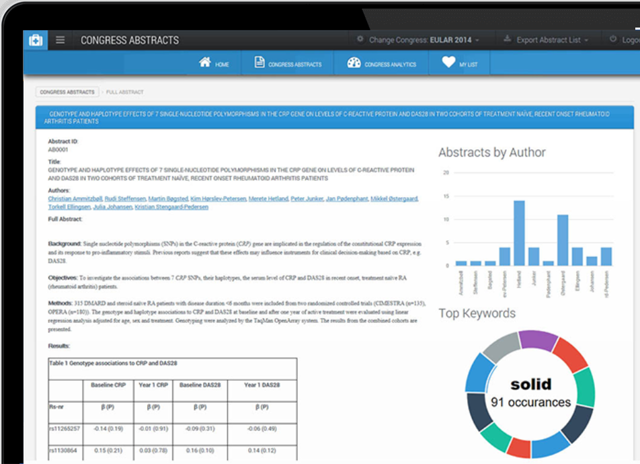
Task: Click the Congress Abstracts document icon
Action: coord(259,63)
